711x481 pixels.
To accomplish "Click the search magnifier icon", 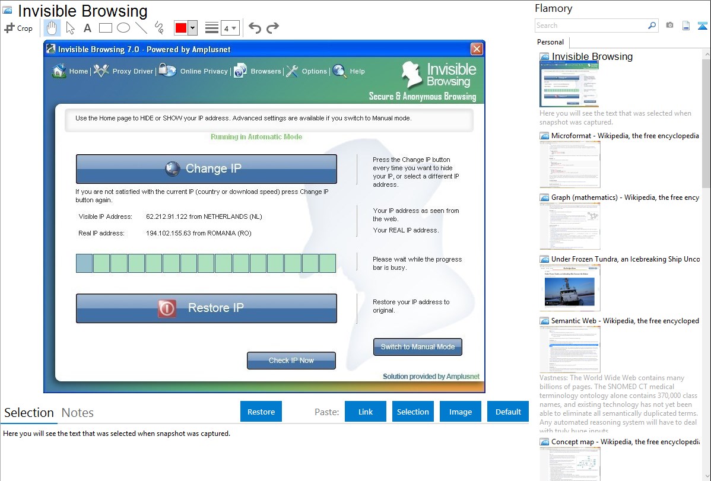I will coord(652,26).
